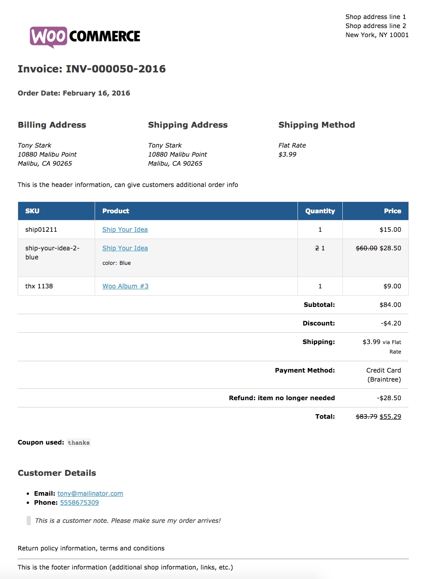Open the first Ship Your Idea product link
This screenshot has height=579, width=432.
(125, 230)
